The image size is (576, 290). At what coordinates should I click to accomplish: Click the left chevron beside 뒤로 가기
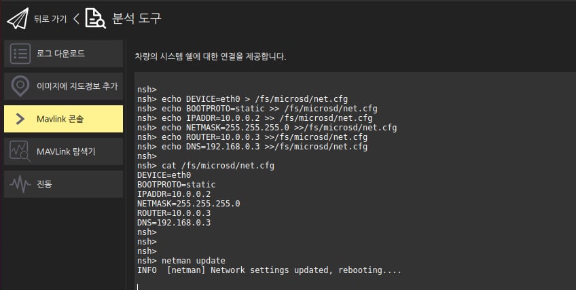pyautogui.click(x=76, y=18)
